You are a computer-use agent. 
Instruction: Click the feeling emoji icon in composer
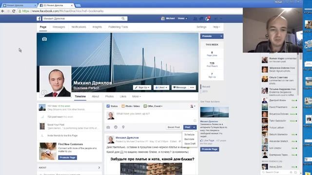pyautogui.click(x=116, y=127)
